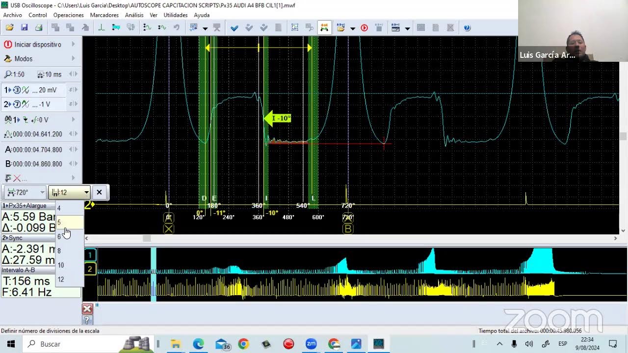Click the question mark button below overview

[x=87, y=320]
